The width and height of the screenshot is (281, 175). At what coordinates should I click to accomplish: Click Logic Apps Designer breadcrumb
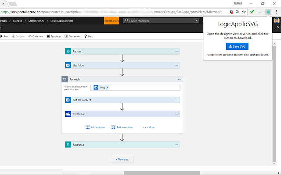point(61,21)
